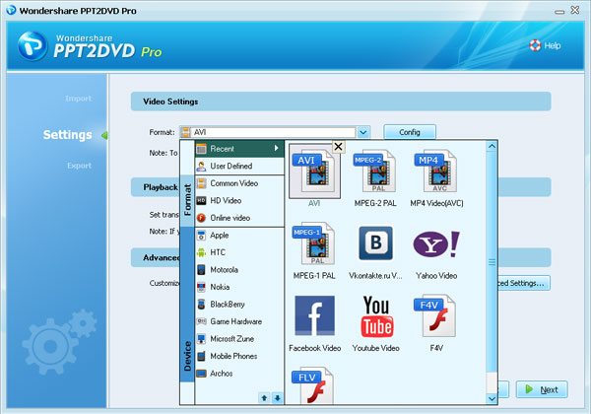The width and height of the screenshot is (591, 414).
Task: Minimize the PPT2DVD window
Action: (x=559, y=12)
